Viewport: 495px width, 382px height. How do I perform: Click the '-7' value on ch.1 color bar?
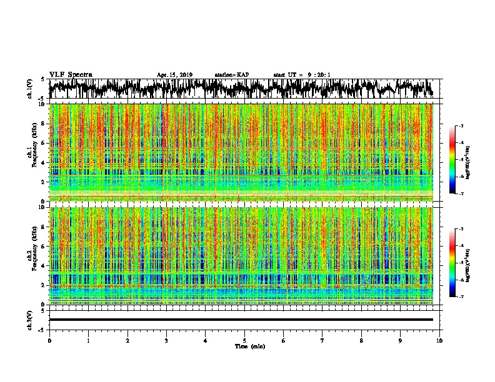point(461,193)
